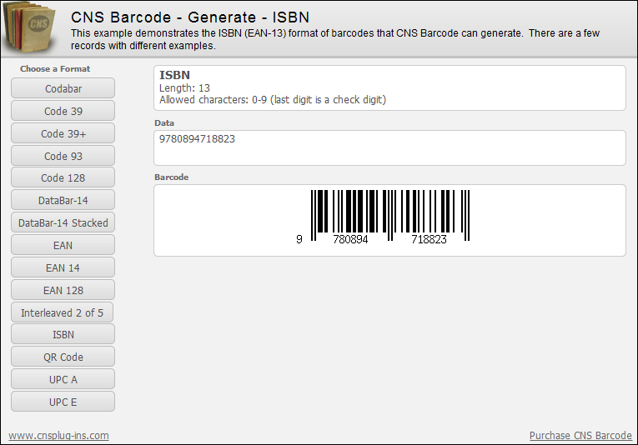Choose the Code 39 format

point(63,111)
